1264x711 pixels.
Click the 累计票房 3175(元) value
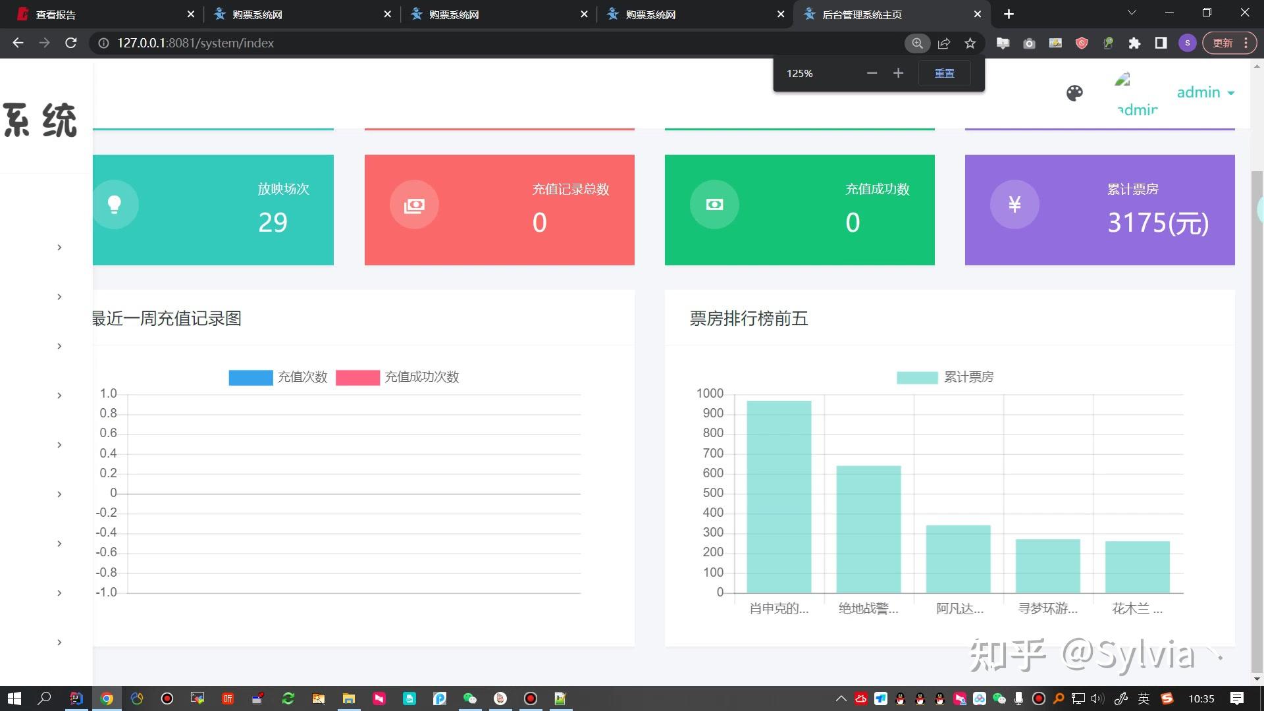click(1158, 223)
